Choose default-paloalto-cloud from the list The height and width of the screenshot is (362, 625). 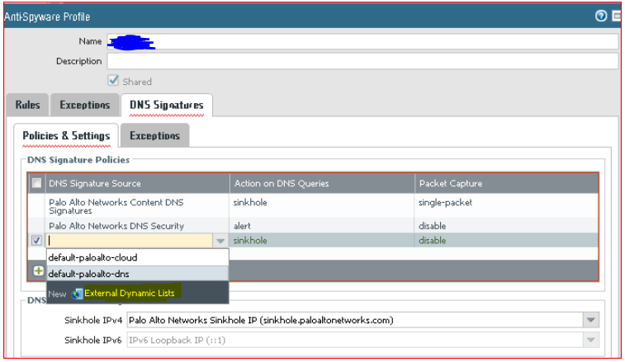pyautogui.click(x=138, y=257)
